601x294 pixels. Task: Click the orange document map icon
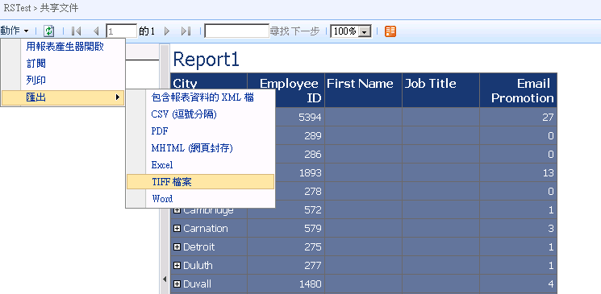point(390,31)
